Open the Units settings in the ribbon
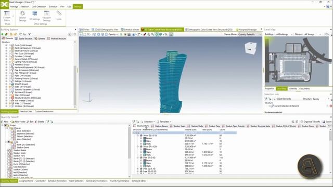Screen dimensions: 333x187 (59, 16)
